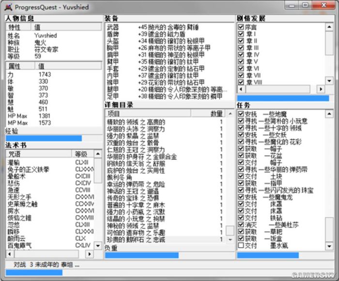Image resolution: width=339 pixels, height=281 pixels.
Task: Toggle the 章 IV checkbox
Action: pyautogui.click(x=241, y=55)
